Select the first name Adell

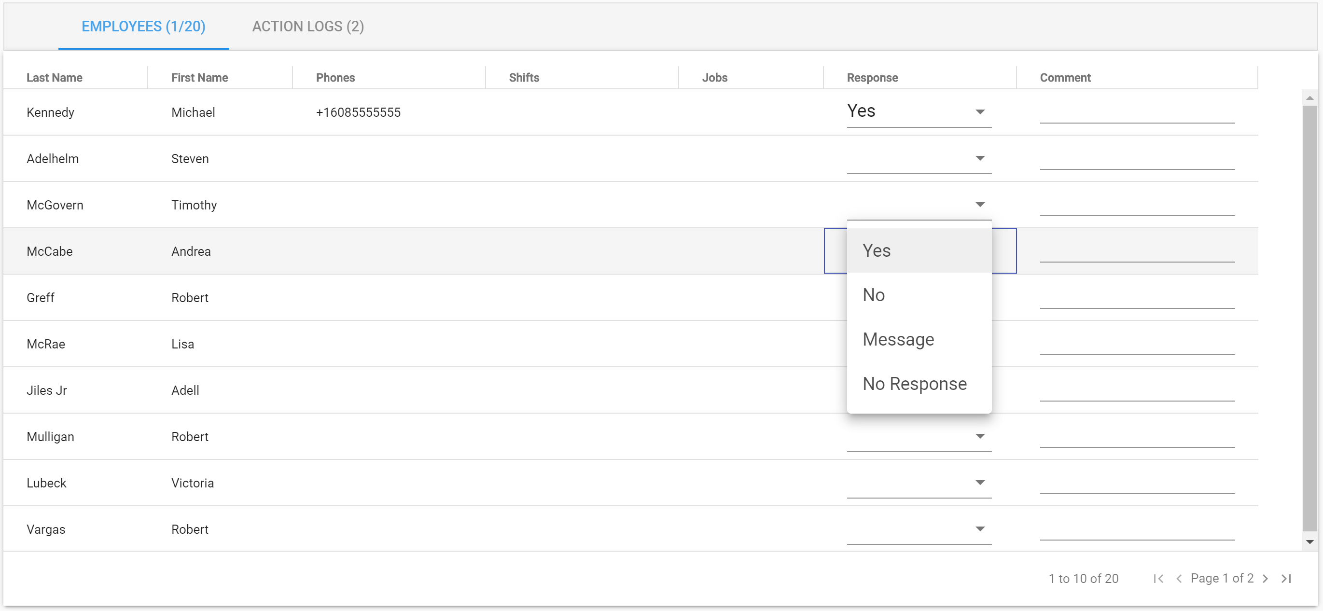click(185, 390)
